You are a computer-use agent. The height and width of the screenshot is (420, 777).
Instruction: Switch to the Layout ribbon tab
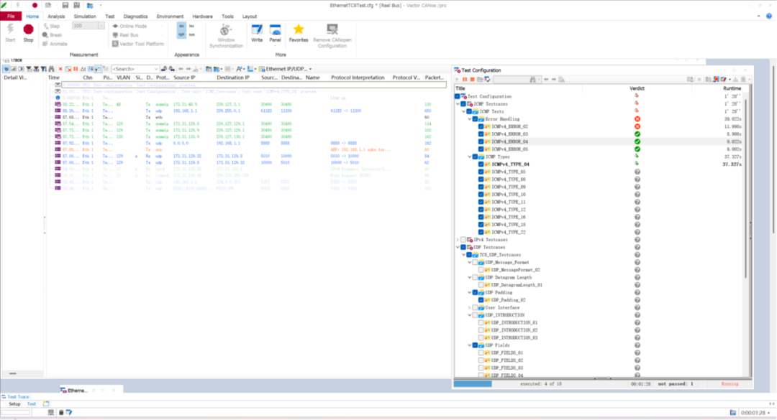pyautogui.click(x=249, y=17)
